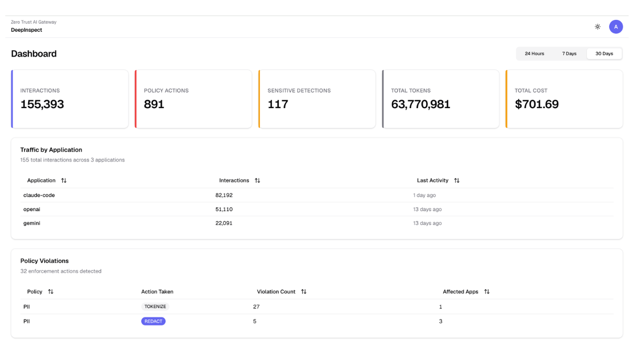Sort by Interactions column arrows icon

click(258, 180)
